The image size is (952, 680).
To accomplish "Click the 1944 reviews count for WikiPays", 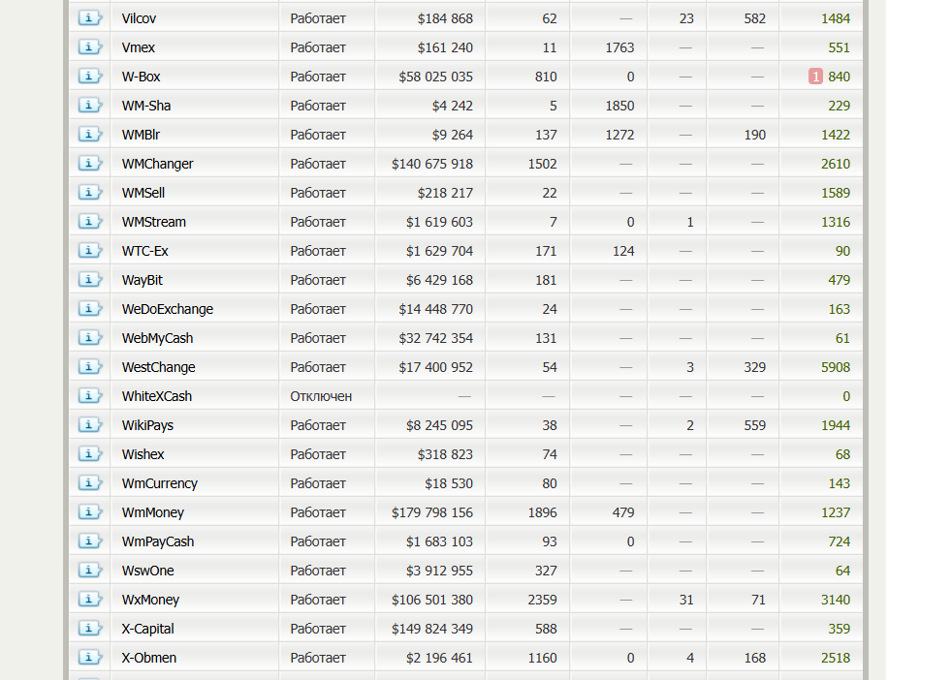I will [x=836, y=425].
